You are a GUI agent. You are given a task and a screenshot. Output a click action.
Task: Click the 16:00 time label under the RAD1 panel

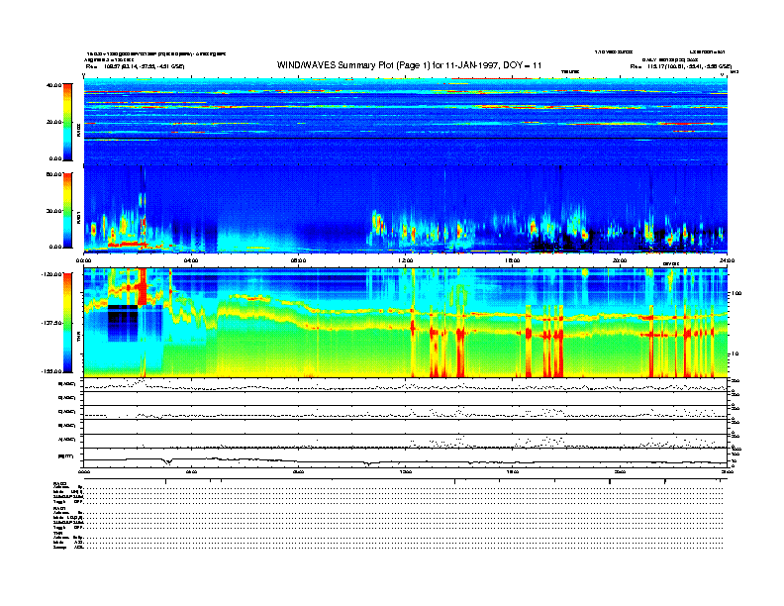pos(513,260)
